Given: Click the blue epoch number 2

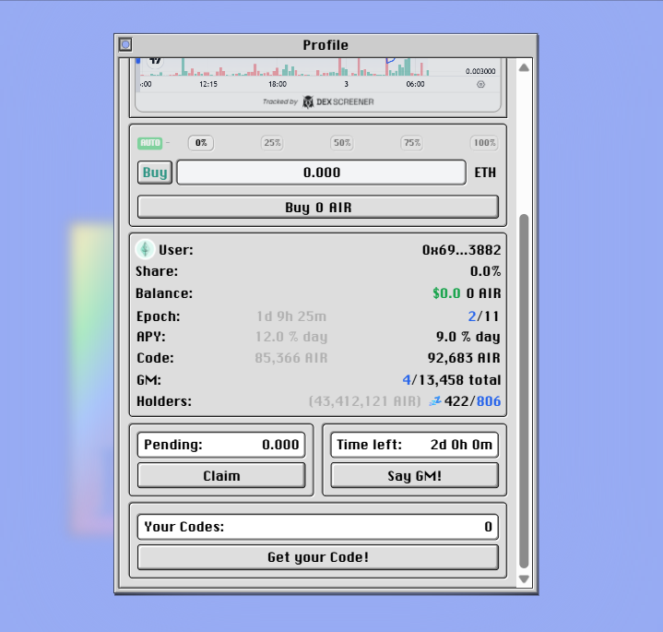Looking at the screenshot, I should pyautogui.click(x=472, y=316).
